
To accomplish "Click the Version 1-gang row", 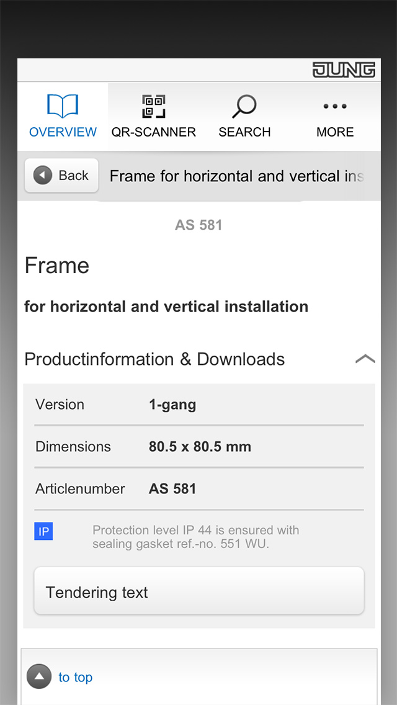I will pos(199,404).
